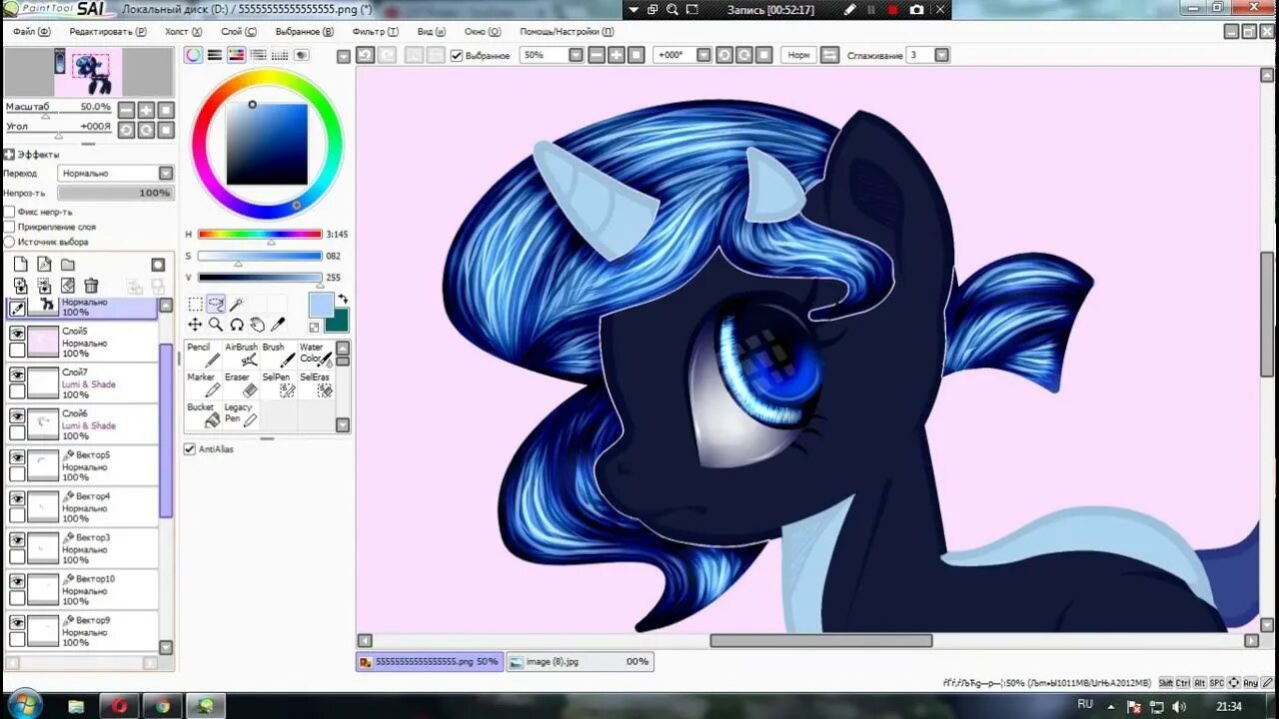Select the AirBrush tool

pos(241,355)
